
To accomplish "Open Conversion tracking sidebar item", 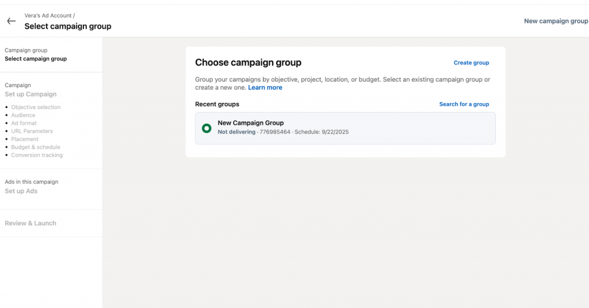I will 37,155.
